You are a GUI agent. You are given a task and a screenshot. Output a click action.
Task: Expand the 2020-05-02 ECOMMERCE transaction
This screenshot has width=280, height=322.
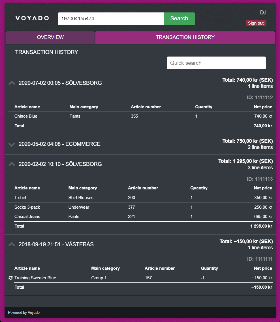click(11, 144)
